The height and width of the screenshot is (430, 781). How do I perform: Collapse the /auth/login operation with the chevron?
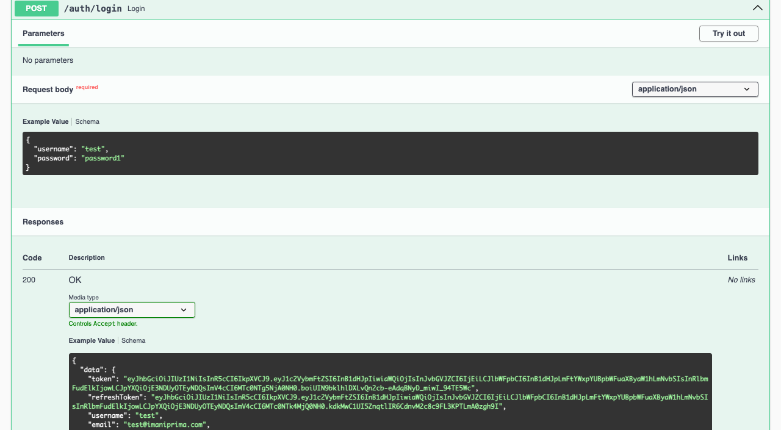(757, 9)
